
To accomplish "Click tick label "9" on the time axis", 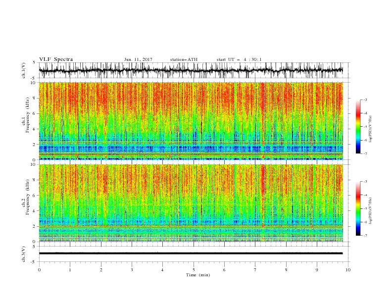I will [x=317, y=270].
